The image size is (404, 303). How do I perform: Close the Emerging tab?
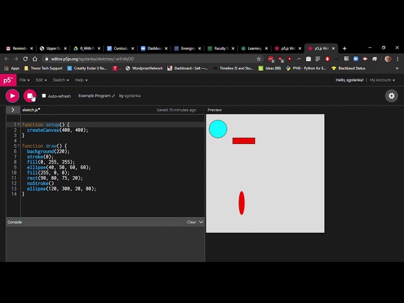(199, 49)
